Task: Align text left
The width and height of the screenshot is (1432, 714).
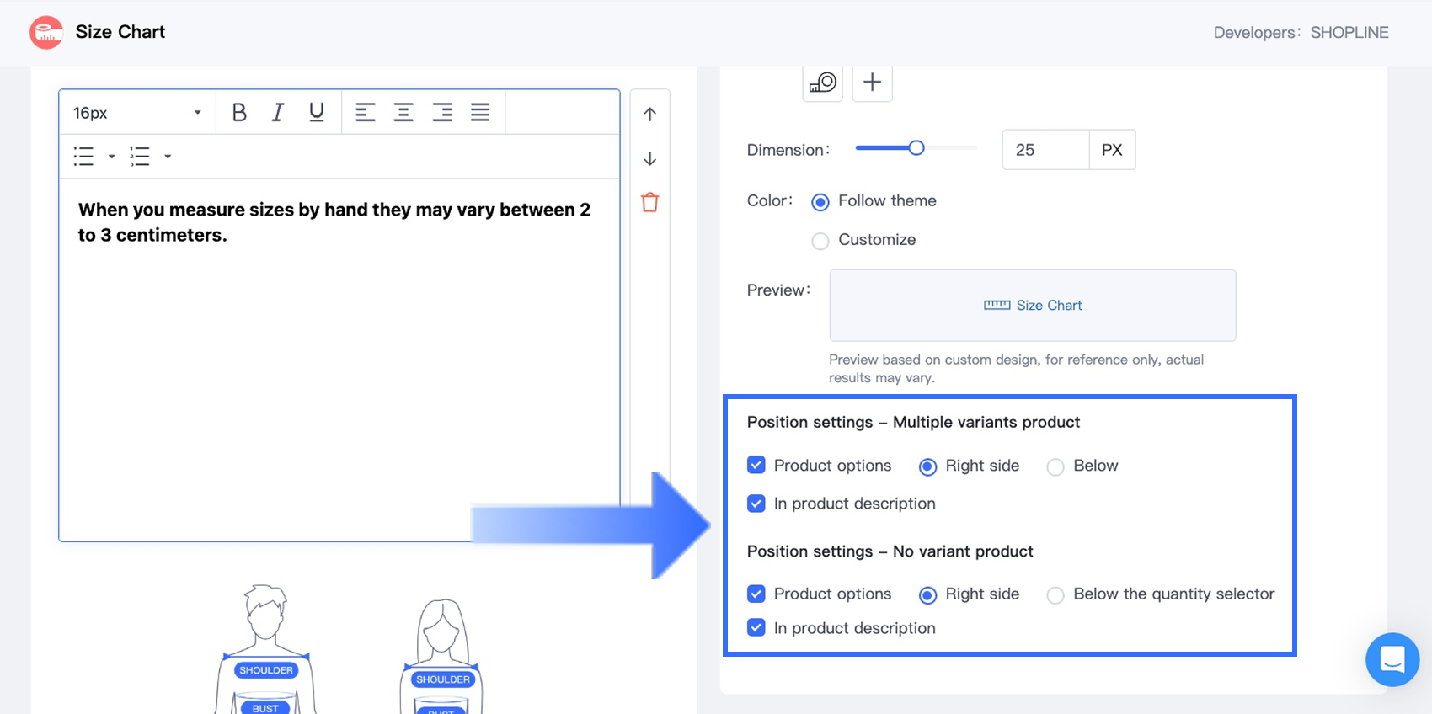Action: 365,112
